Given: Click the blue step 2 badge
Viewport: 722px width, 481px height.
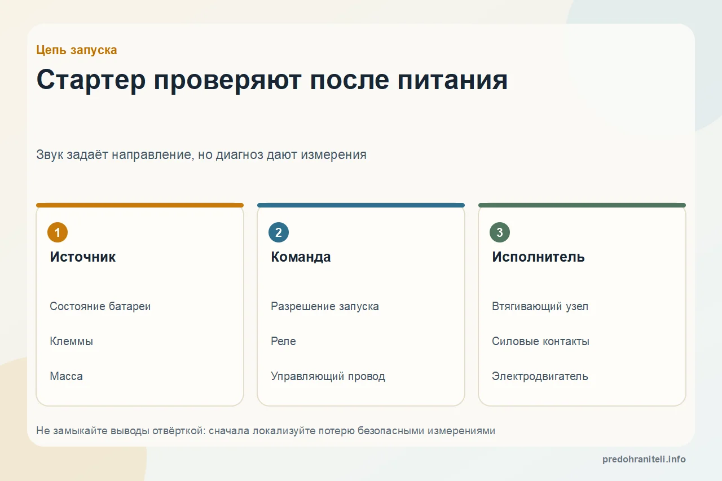Looking at the screenshot, I should (x=279, y=232).
